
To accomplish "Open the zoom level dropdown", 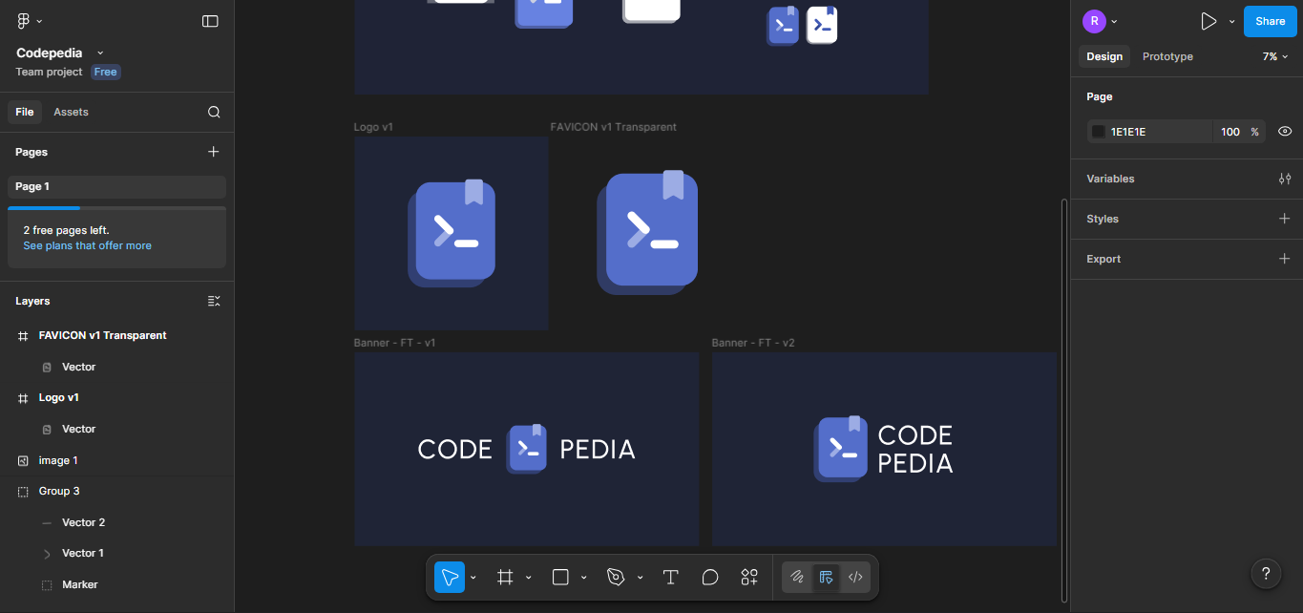I will click(x=1275, y=56).
